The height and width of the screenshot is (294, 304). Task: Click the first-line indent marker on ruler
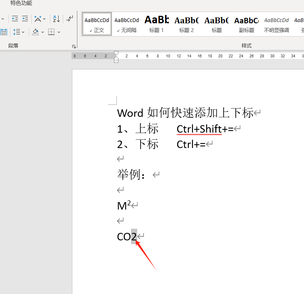(x=116, y=53)
